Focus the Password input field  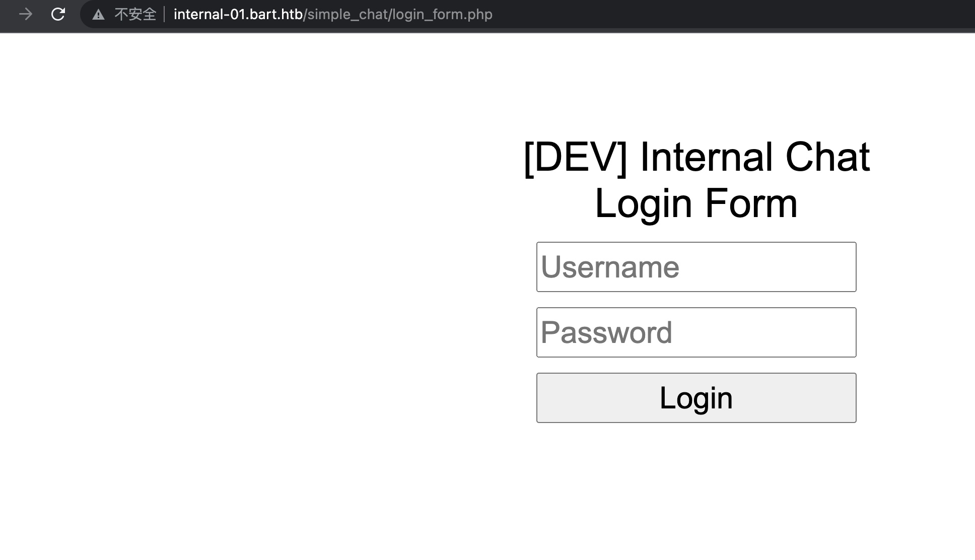(x=696, y=332)
